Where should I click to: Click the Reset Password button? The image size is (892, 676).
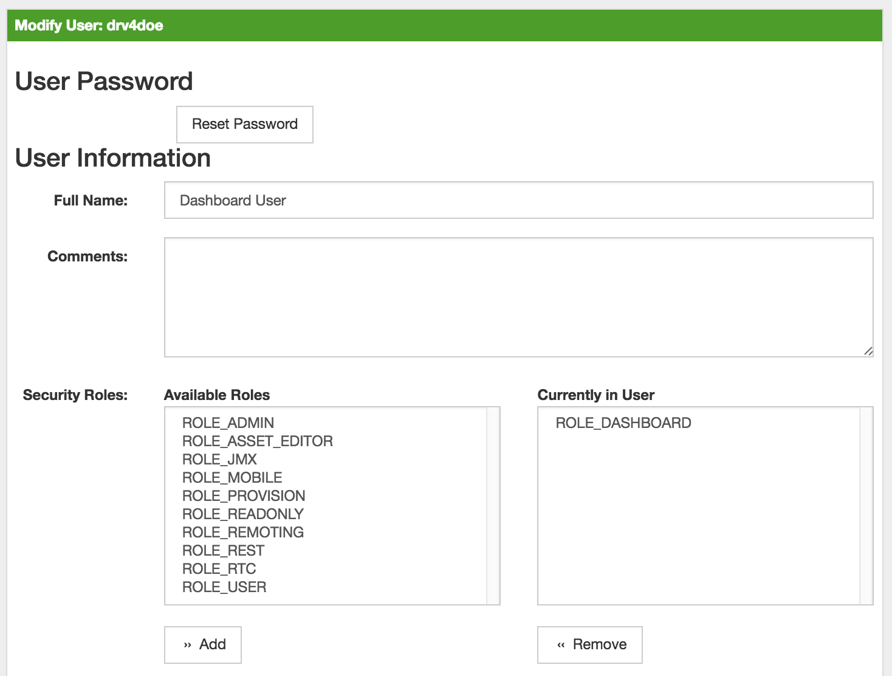click(244, 124)
